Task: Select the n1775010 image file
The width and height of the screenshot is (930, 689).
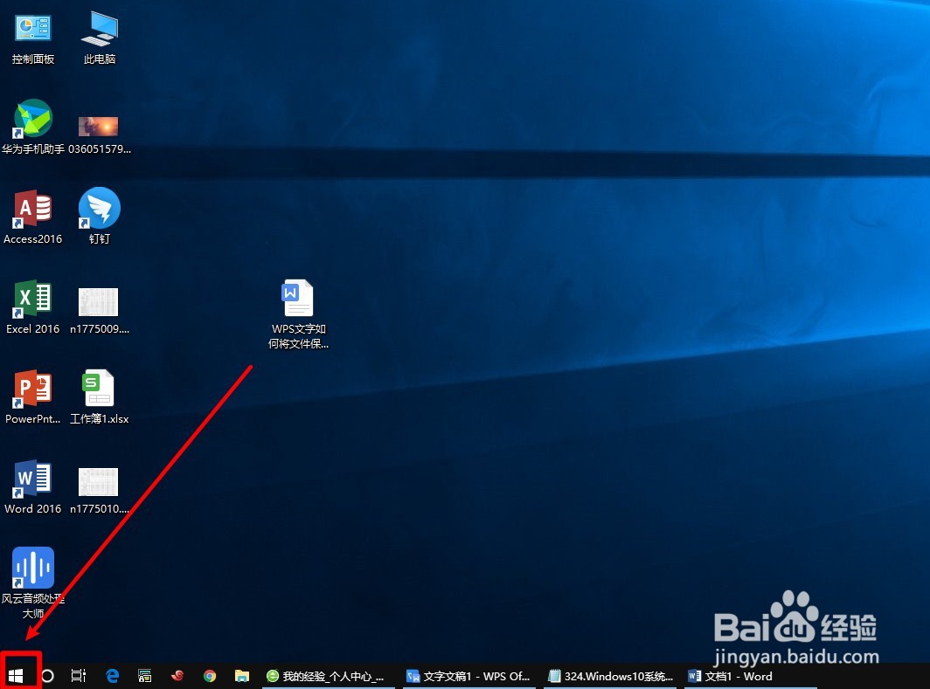Action: pos(99,491)
